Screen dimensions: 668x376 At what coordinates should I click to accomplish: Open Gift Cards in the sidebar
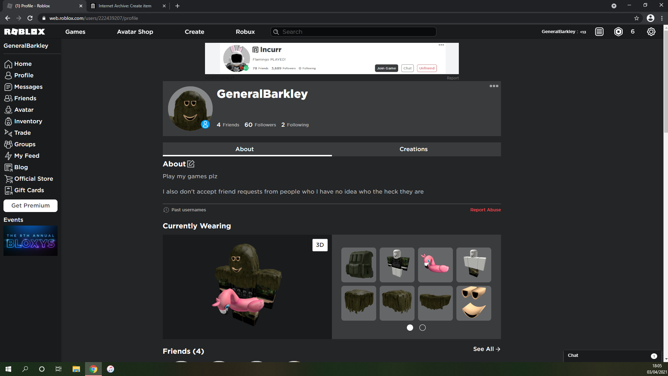tap(24, 190)
